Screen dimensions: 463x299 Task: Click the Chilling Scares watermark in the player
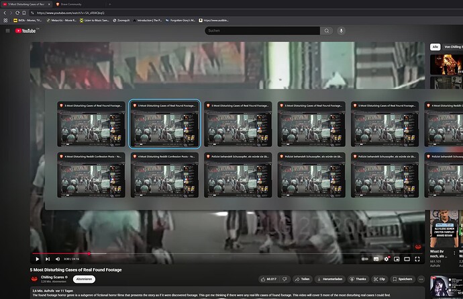[418, 247]
